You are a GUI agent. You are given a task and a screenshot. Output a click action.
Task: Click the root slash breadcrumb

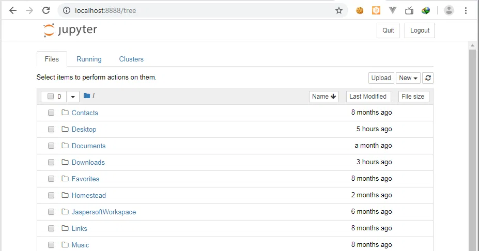(x=94, y=96)
